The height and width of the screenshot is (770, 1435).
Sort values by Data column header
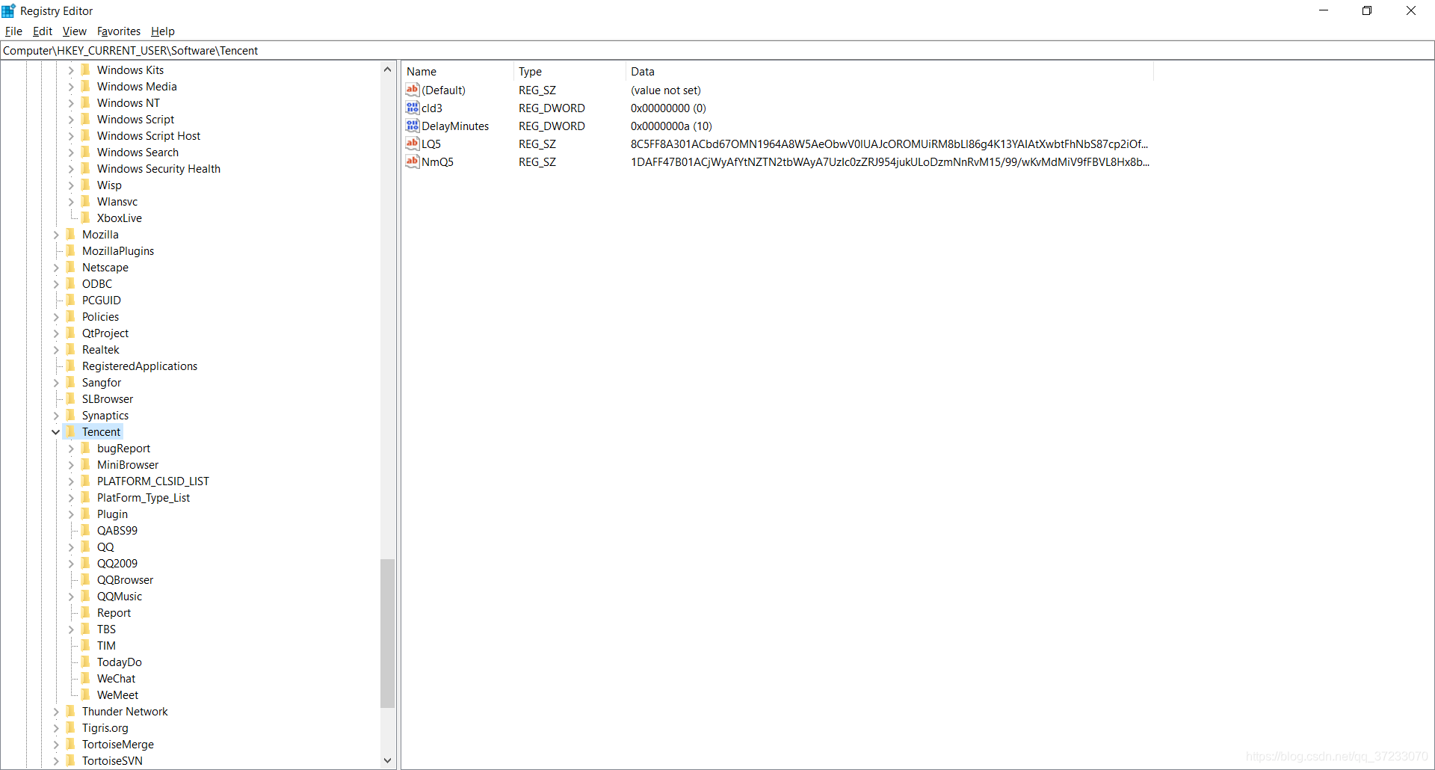coord(889,72)
